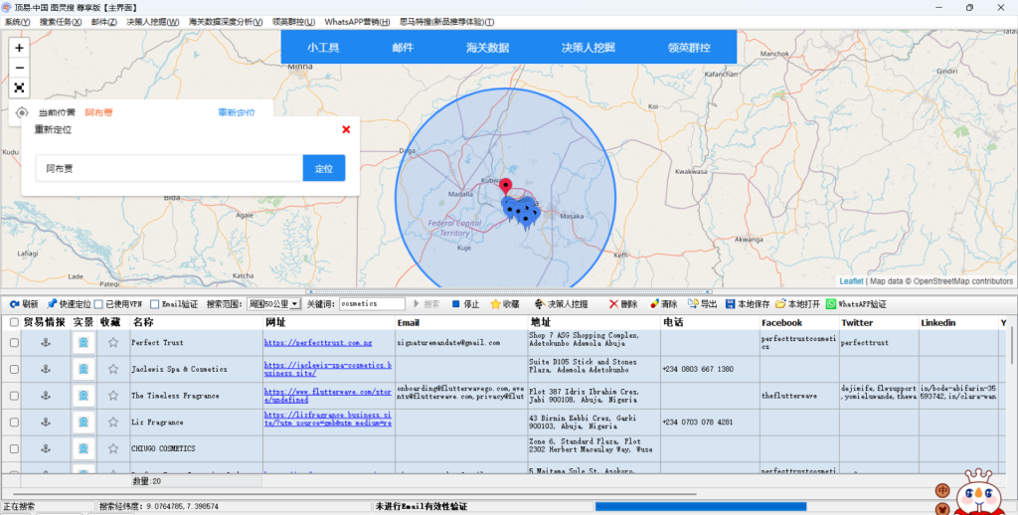Select the 海关数据 tab in blue bar
The width and height of the screenshot is (1018, 515).
pyautogui.click(x=487, y=48)
